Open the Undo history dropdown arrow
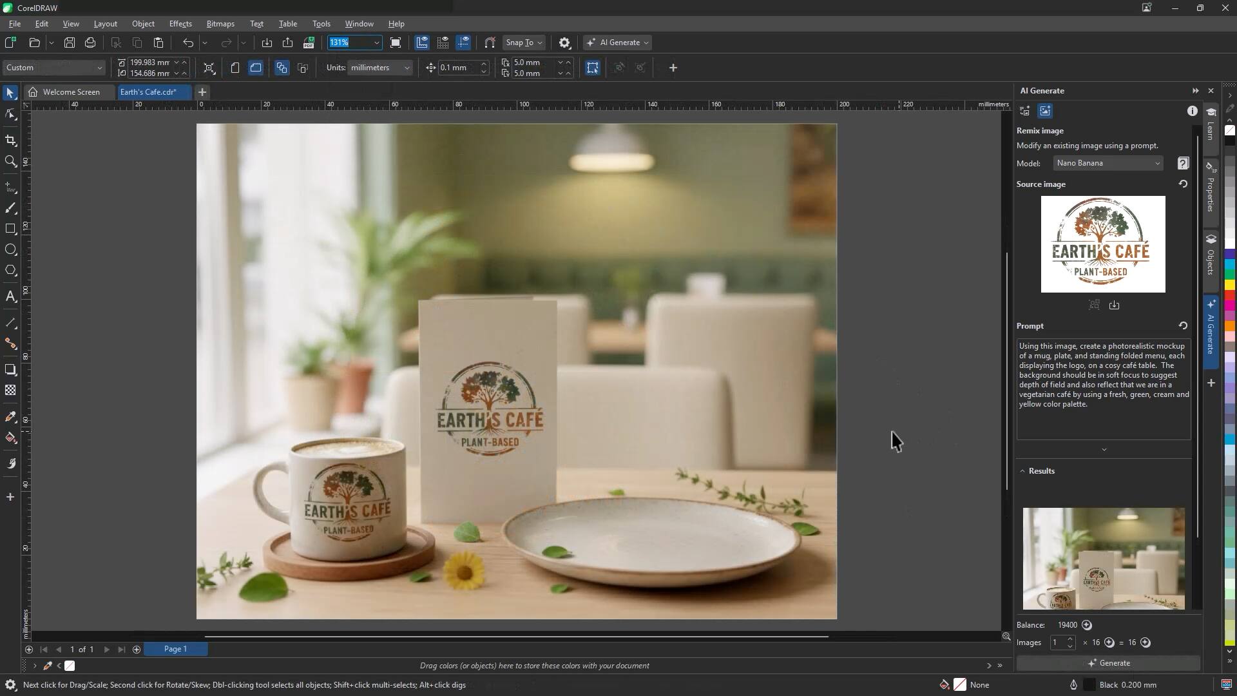This screenshot has height=696, width=1237. point(205,43)
